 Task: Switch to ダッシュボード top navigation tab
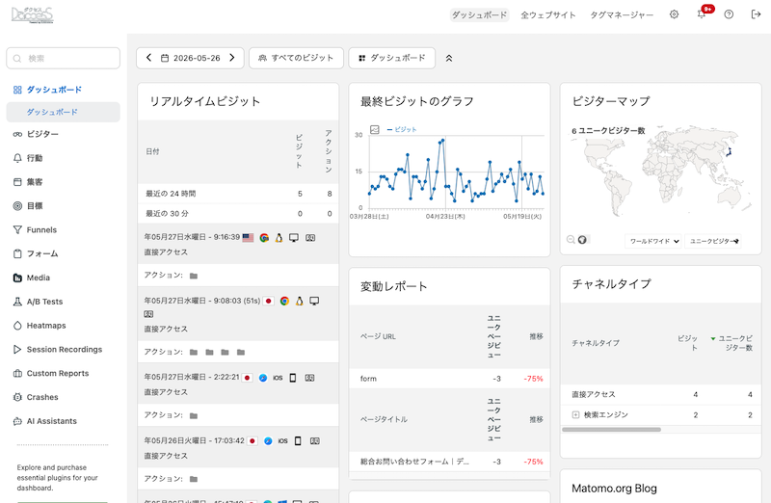point(479,14)
